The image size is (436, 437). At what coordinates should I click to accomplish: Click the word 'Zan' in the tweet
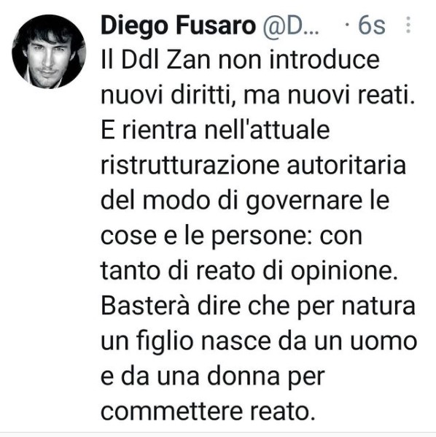click(x=188, y=61)
